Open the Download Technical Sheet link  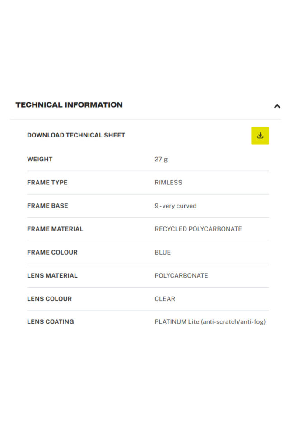76,135
